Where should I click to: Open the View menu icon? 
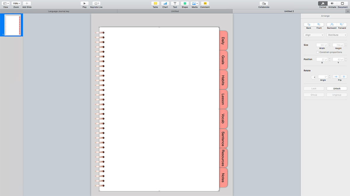[x=6, y=3]
